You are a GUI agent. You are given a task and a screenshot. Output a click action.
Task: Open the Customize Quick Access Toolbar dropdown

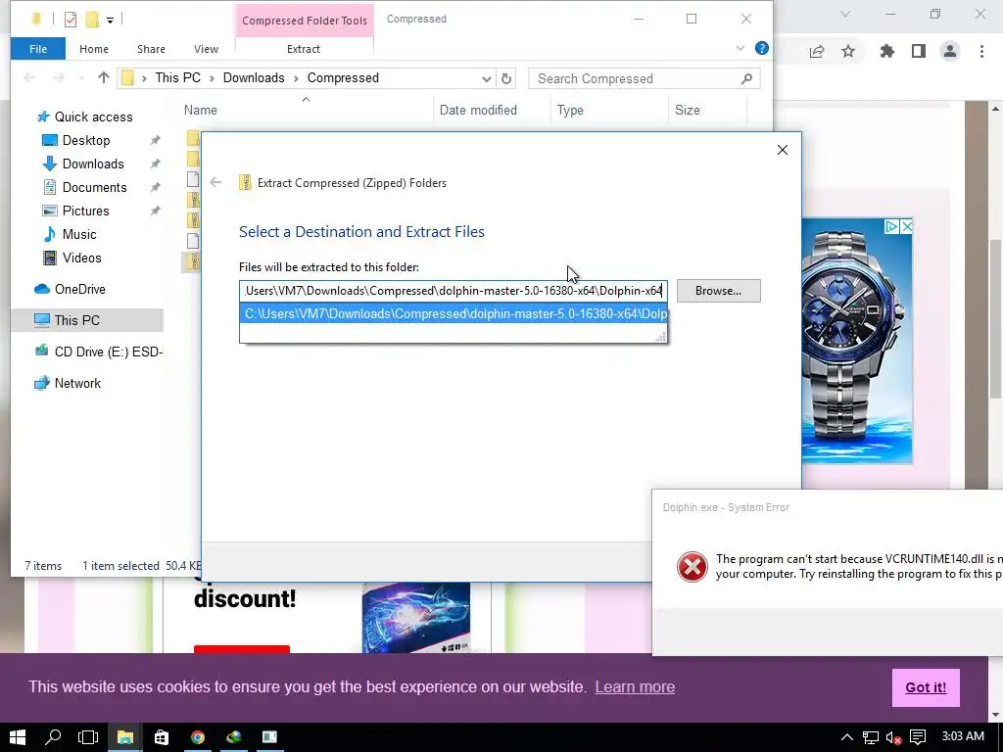click(x=110, y=21)
